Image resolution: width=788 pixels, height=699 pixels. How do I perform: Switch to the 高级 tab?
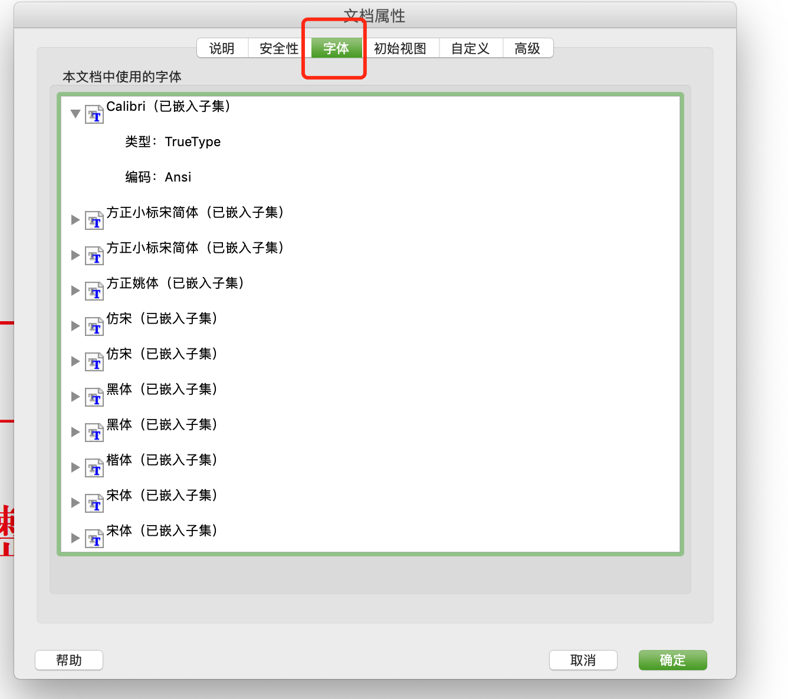click(x=528, y=48)
